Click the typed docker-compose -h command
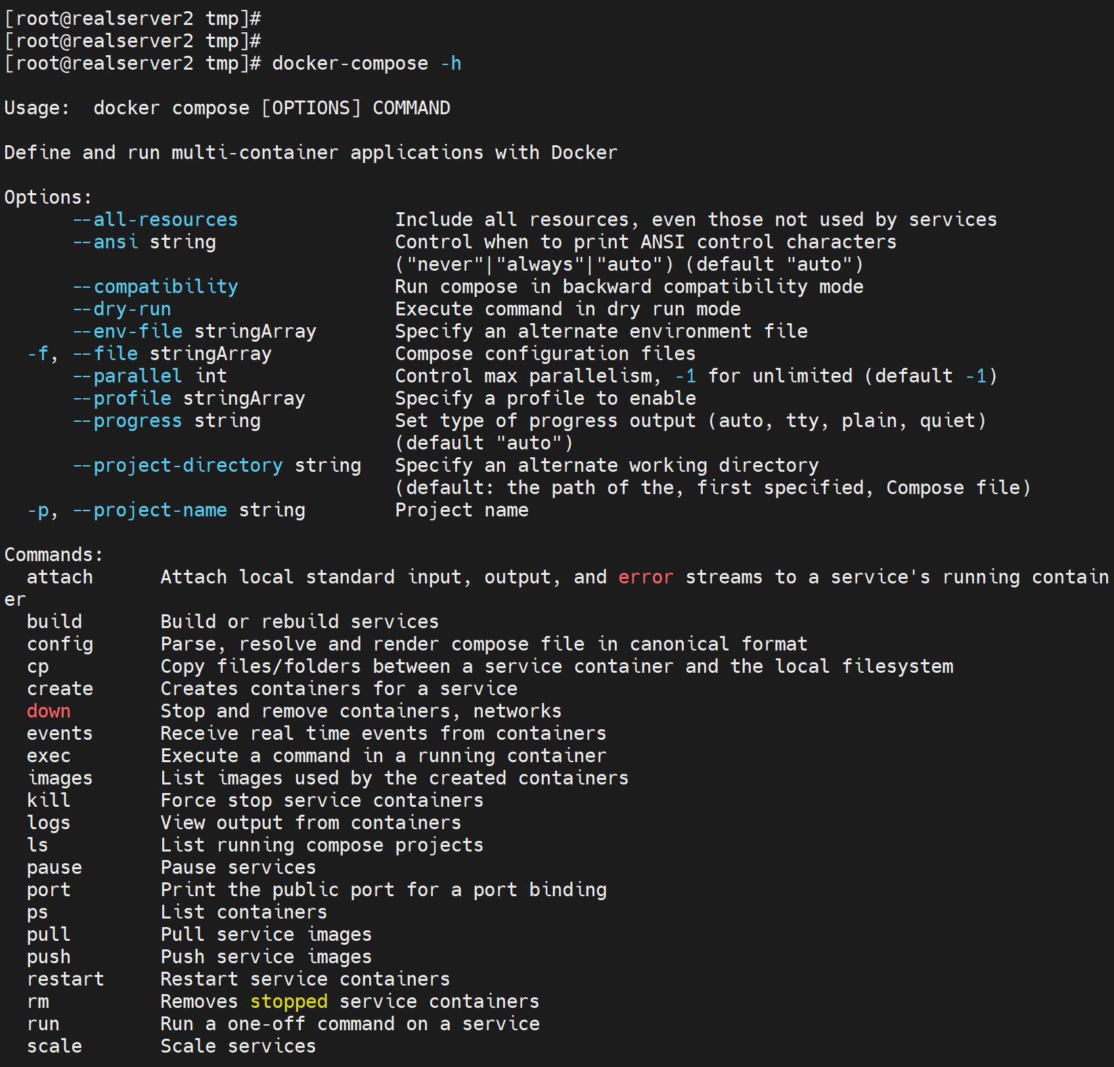Image resolution: width=1114 pixels, height=1067 pixels. pyautogui.click(x=367, y=64)
